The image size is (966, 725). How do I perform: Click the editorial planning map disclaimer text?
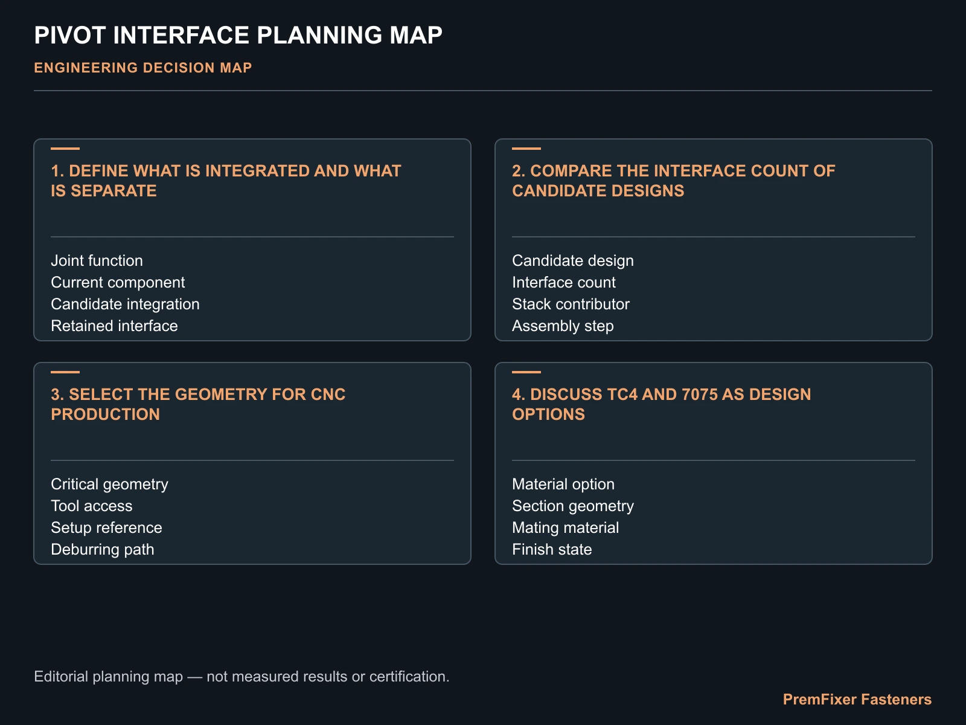click(x=241, y=676)
